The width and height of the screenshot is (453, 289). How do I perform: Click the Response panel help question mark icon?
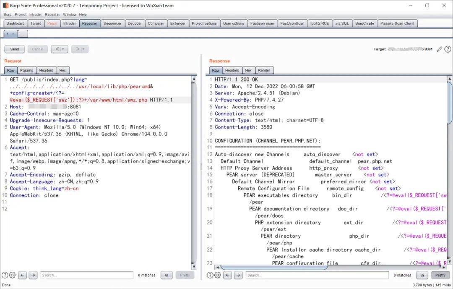(x=210, y=275)
